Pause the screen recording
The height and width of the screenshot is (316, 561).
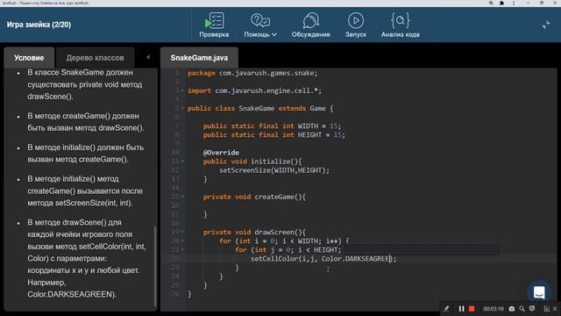click(462, 308)
